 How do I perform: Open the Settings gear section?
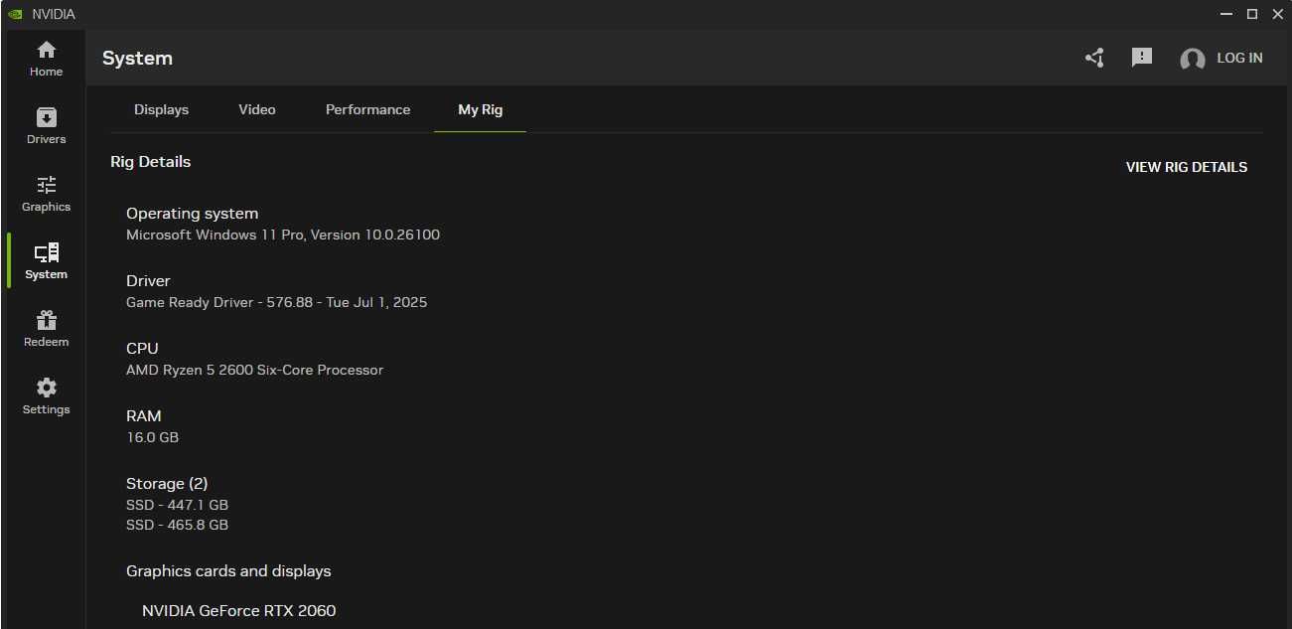pos(46,396)
